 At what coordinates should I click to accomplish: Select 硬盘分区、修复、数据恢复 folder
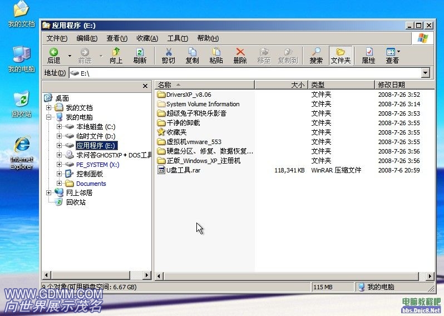point(210,151)
